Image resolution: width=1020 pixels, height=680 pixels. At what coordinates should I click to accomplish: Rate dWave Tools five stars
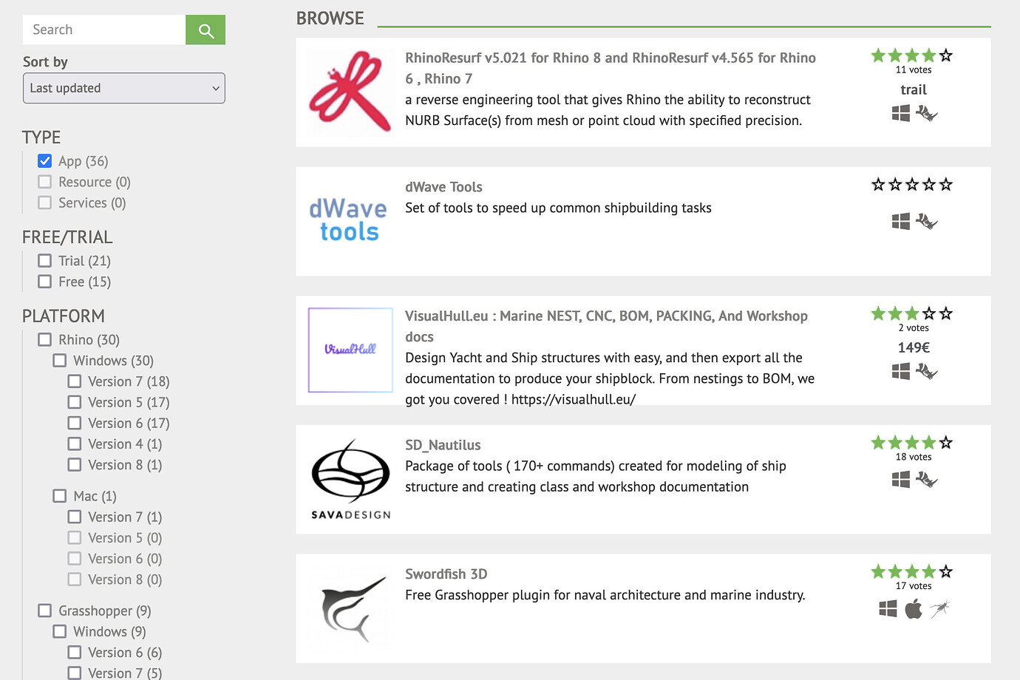pos(945,184)
